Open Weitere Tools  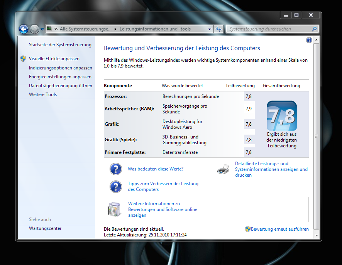click(x=43, y=95)
